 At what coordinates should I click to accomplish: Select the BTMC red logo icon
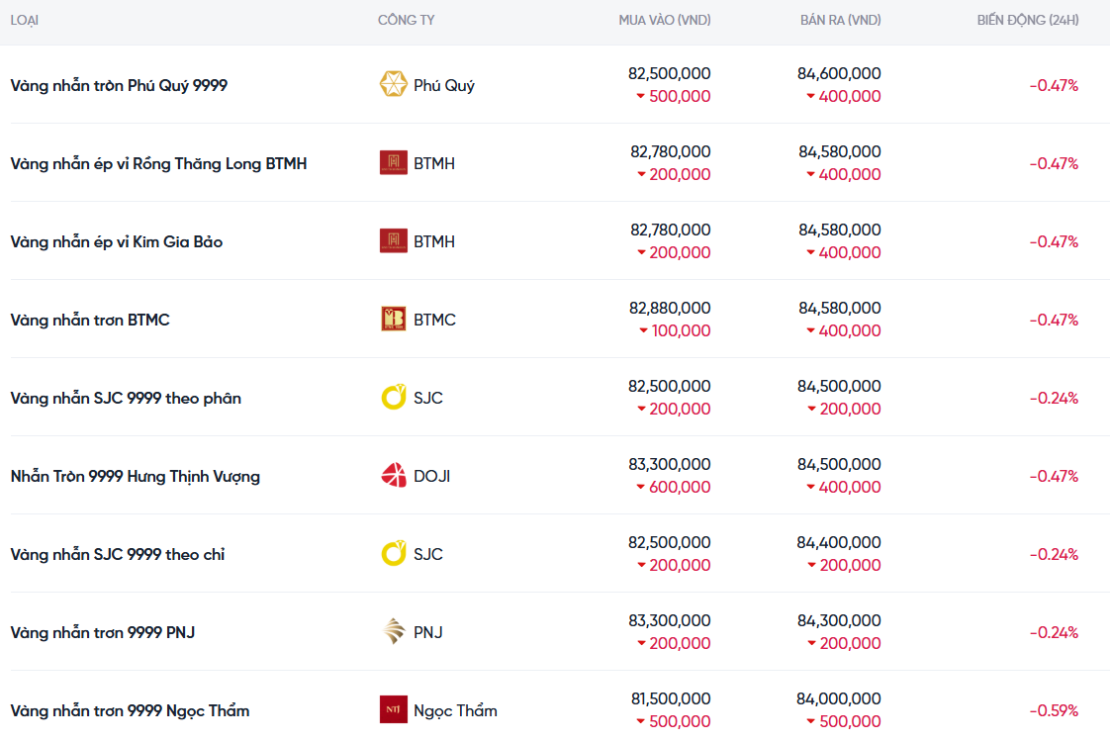[393, 320]
